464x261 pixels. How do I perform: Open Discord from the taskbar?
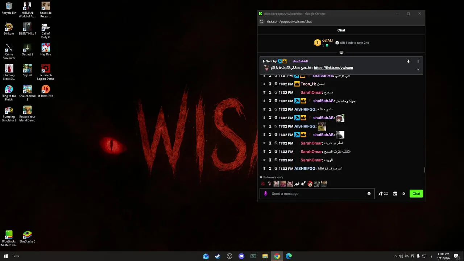[x=241, y=256]
